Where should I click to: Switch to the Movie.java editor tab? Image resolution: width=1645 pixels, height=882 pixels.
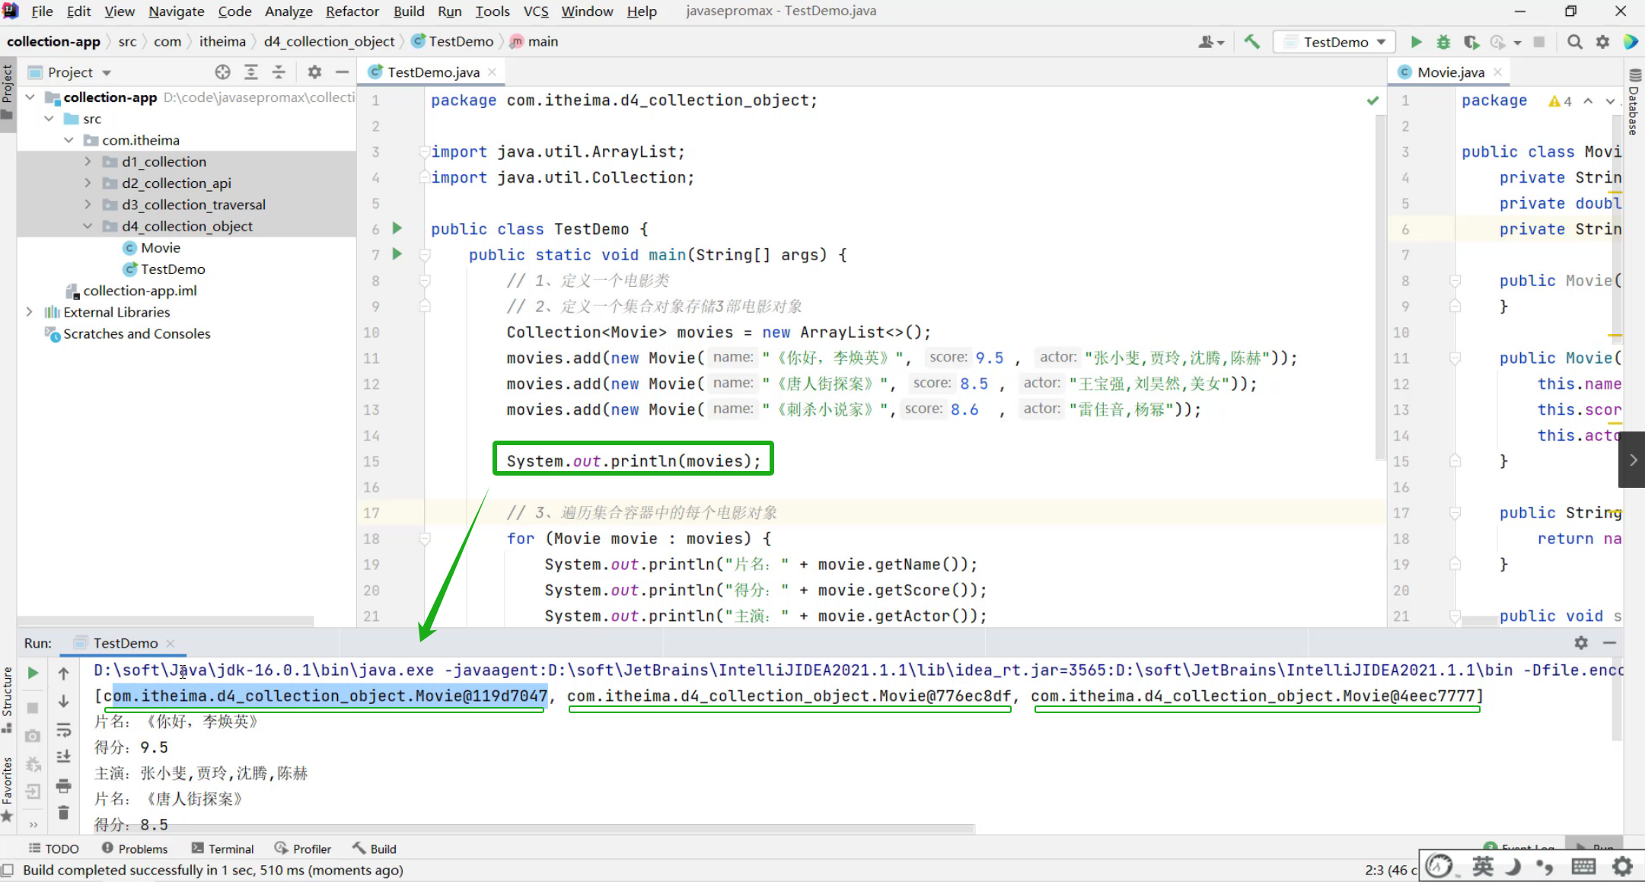1450,72
